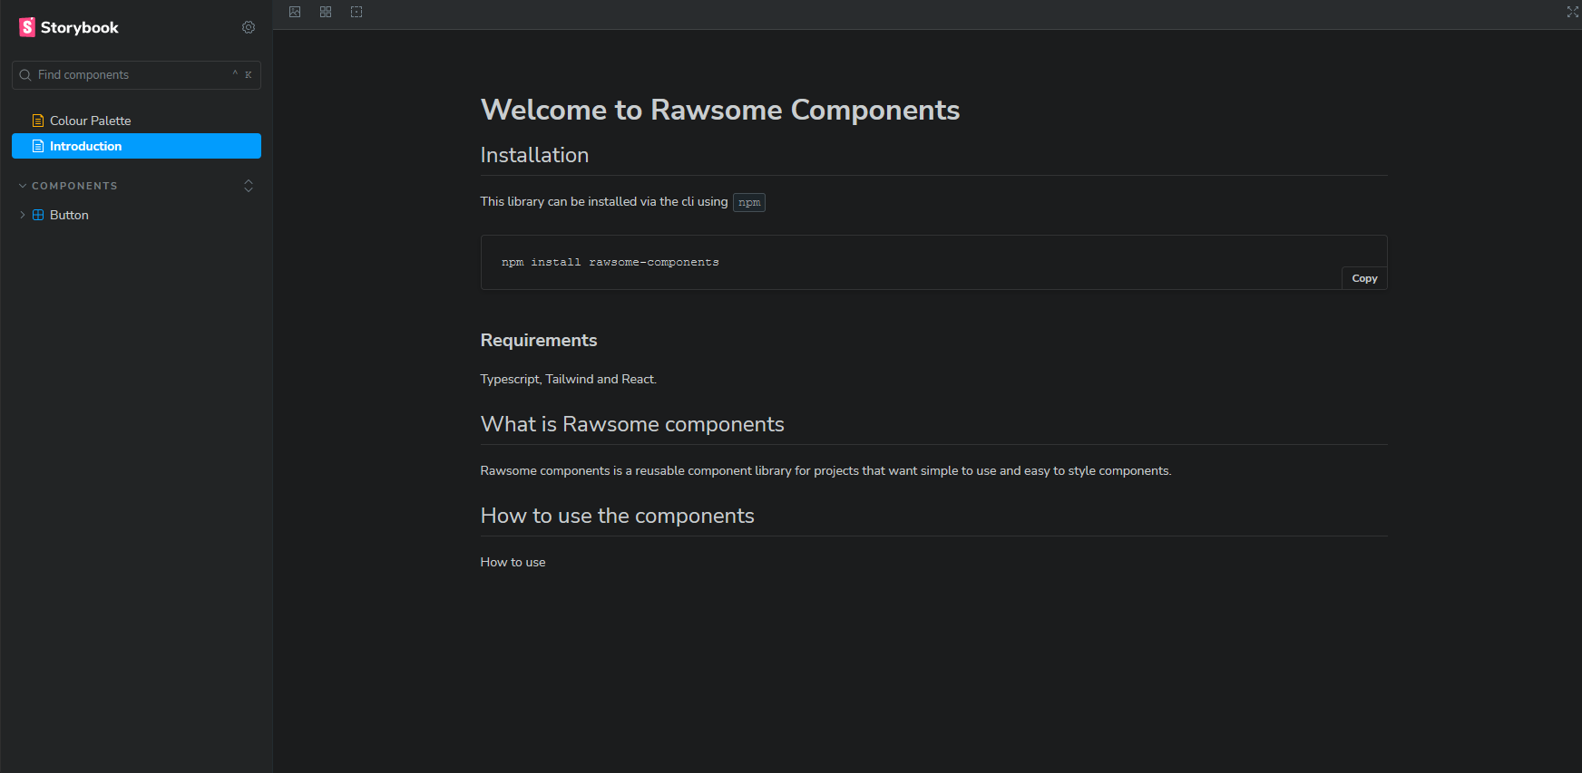Select the Introduction docs page
Screen dimensions: 1582x773
(136, 146)
